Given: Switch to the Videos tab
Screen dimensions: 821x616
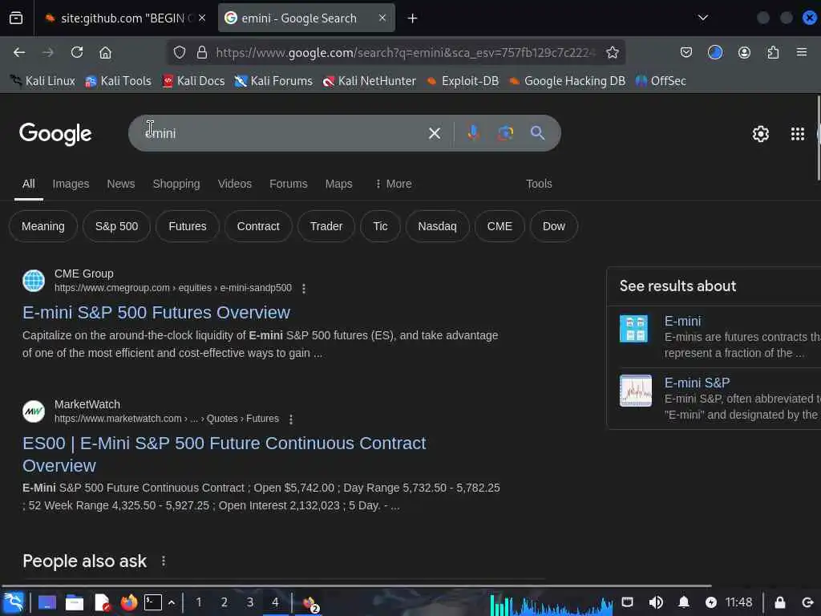Looking at the screenshot, I should click(x=235, y=184).
